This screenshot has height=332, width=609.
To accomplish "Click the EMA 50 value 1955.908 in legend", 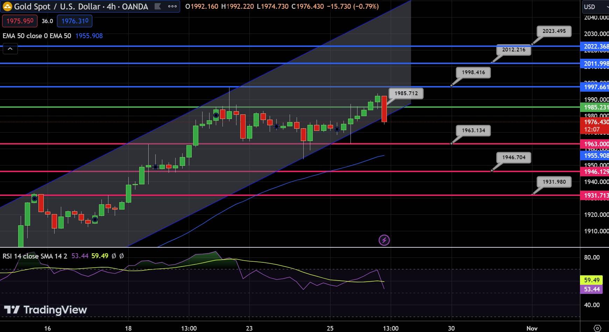I will click(89, 36).
